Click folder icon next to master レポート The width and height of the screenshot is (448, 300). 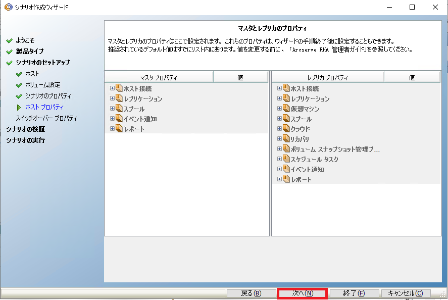tap(119, 129)
